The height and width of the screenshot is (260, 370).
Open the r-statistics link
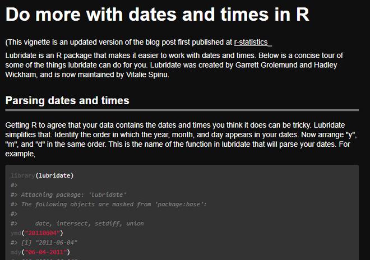pos(253,42)
